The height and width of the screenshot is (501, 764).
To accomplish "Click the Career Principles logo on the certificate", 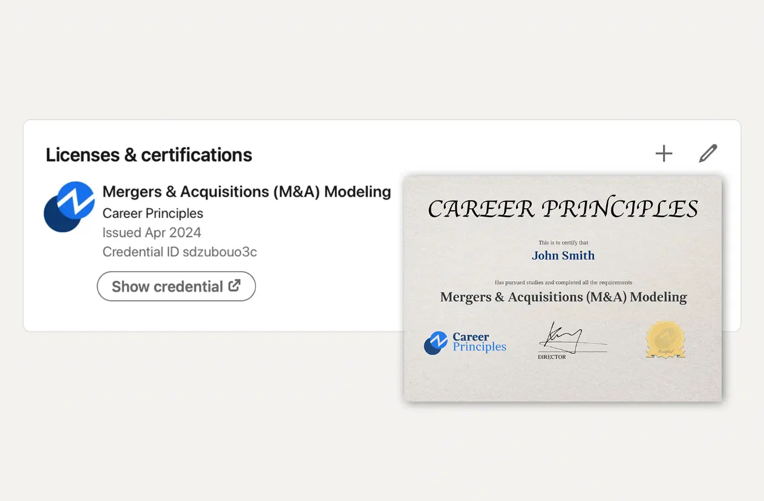I will (465, 342).
